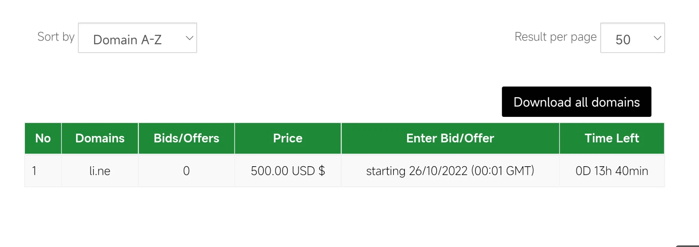Click the gray scrollbar handle below the table
This screenshot has width=699, height=247.
pos(687,246)
